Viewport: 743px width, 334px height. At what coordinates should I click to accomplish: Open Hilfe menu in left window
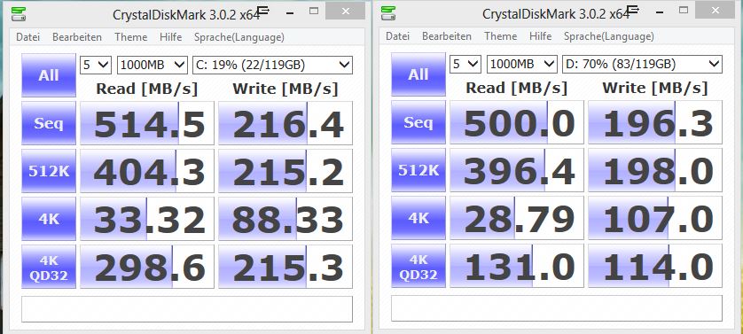point(170,37)
